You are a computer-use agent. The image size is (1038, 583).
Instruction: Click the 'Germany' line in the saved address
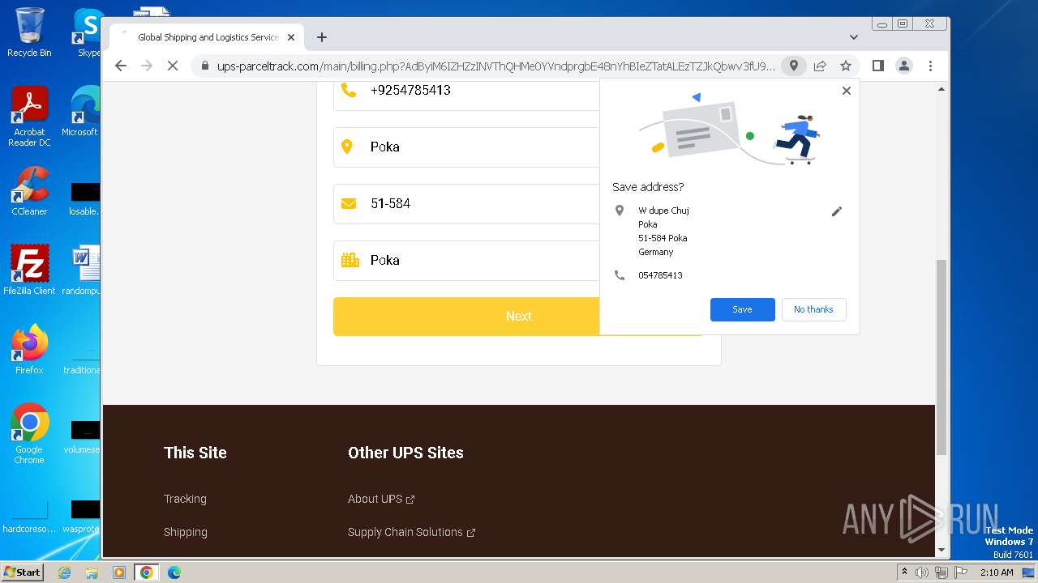[656, 252]
